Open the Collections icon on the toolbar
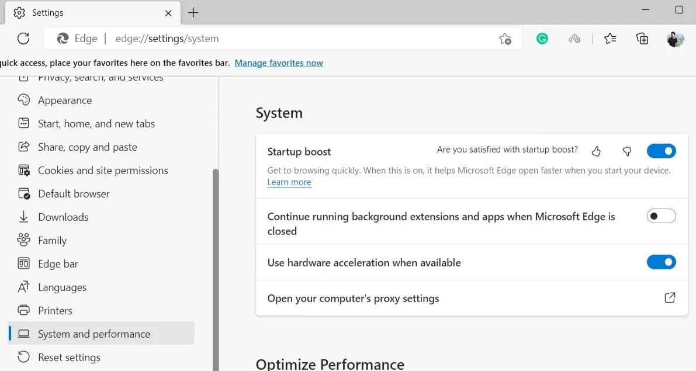 click(642, 38)
